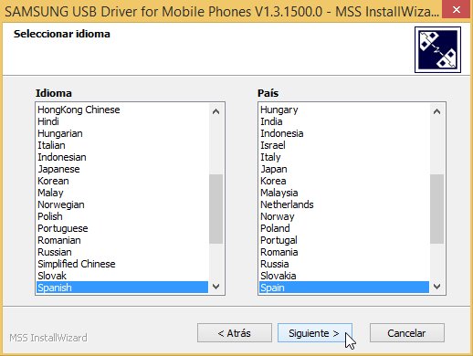Select Japanese language
This screenshot has height=356, width=473.
122,169
